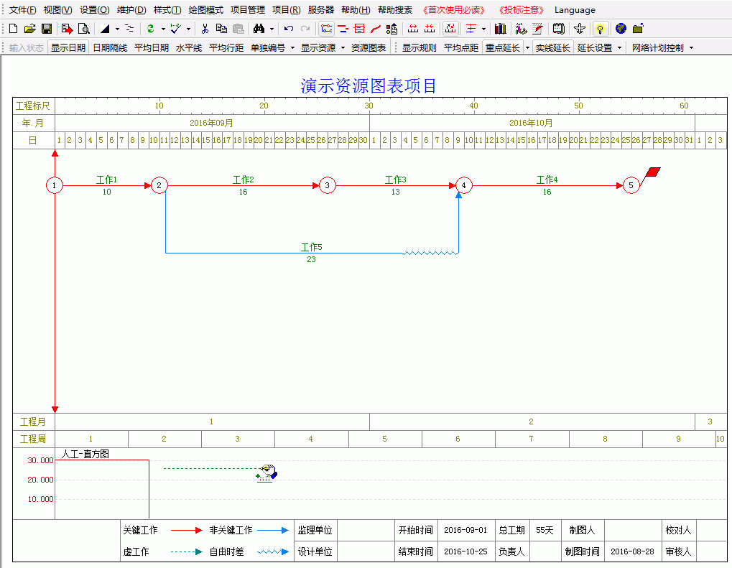Toggle the yellow light bulb icon
The image size is (732, 568).
click(x=600, y=29)
